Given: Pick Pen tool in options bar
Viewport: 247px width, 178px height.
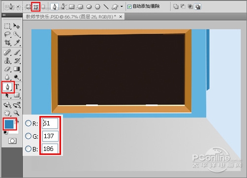Looking at the screenshot, I should (55, 7).
